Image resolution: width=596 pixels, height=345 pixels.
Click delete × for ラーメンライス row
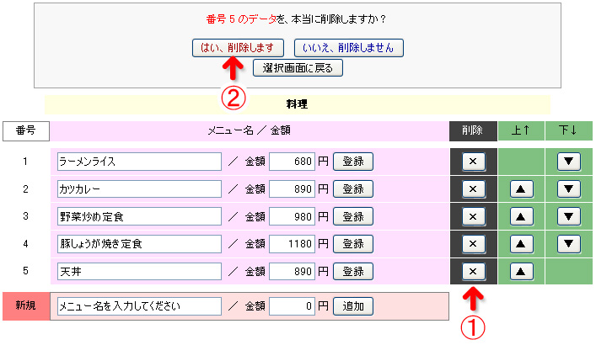click(472, 161)
